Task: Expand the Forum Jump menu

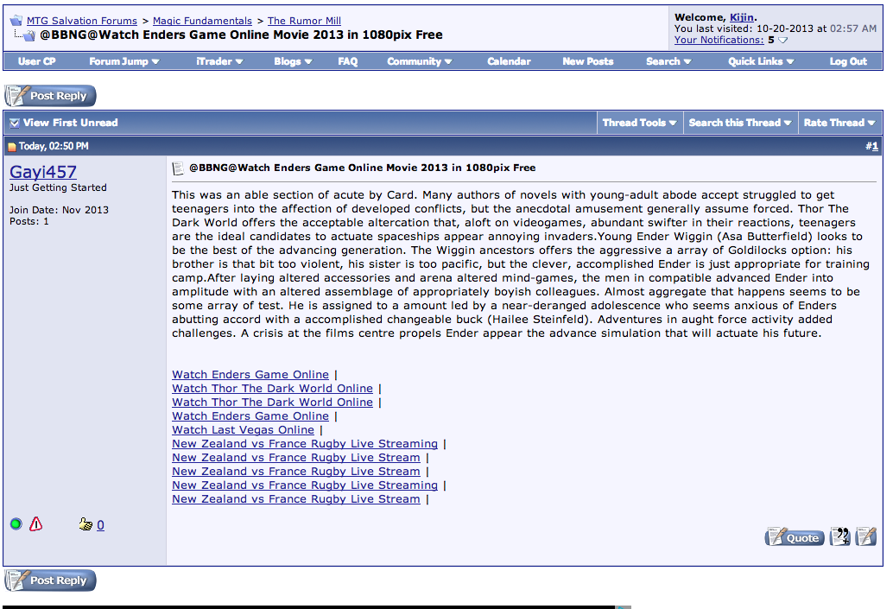Action: [124, 61]
